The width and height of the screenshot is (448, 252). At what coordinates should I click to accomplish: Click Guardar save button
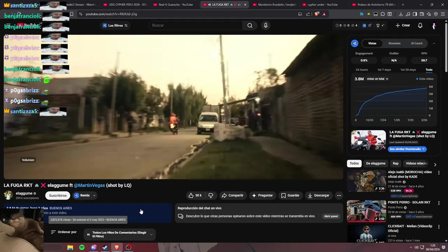coord(290,195)
